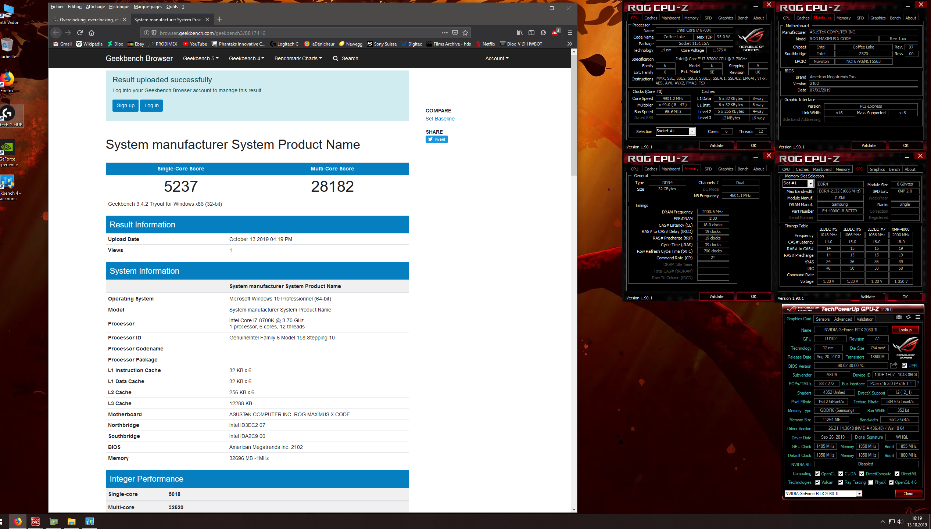This screenshot has width=931, height=529.
Task: Open ROG CPU-Z from taskbar
Action: click(36, 521)
